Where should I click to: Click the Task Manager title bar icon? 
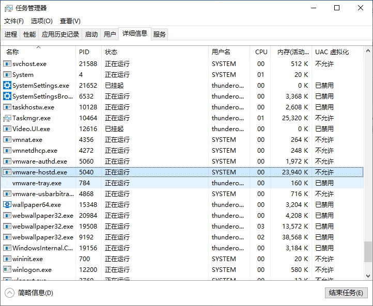click(9, 8)
